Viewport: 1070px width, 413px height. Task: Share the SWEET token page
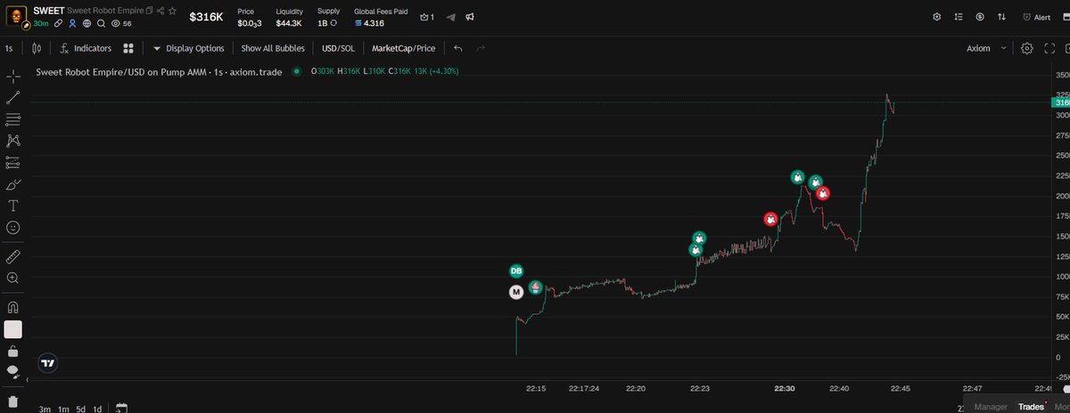160,11
